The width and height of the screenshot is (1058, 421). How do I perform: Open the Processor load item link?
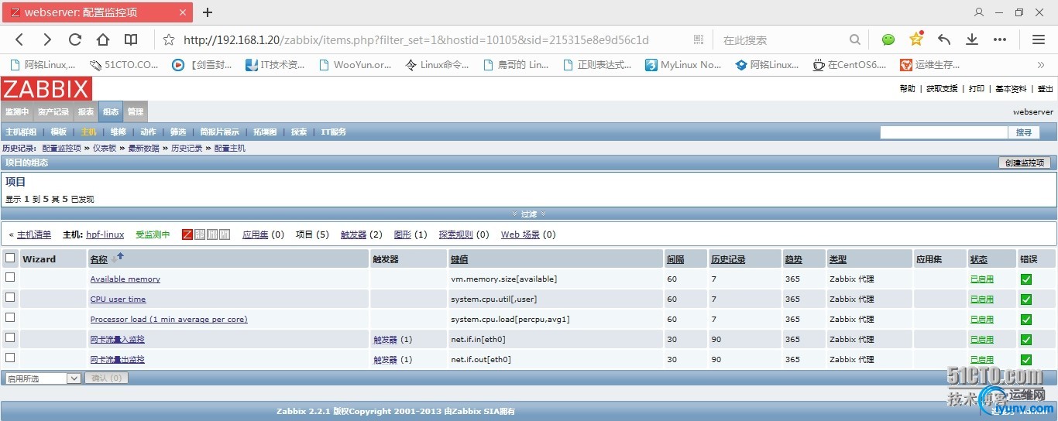169,320
